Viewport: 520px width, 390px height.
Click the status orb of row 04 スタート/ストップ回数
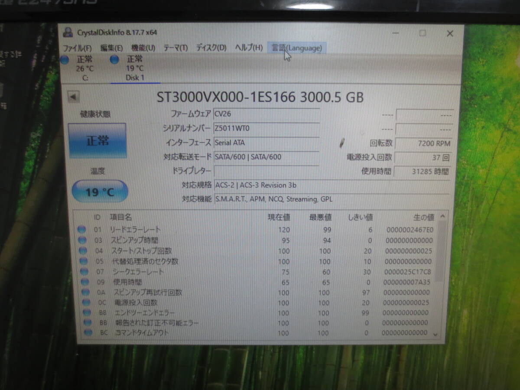click(x=82, y=250)
